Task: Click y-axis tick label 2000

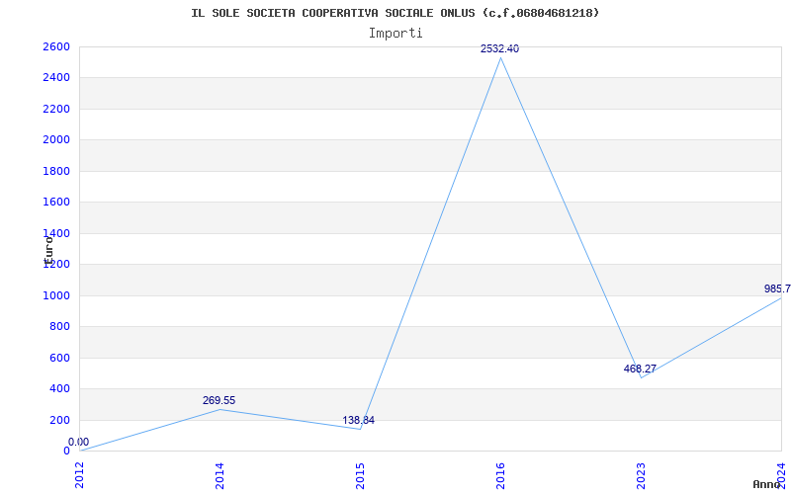Action: coord(56,139)
